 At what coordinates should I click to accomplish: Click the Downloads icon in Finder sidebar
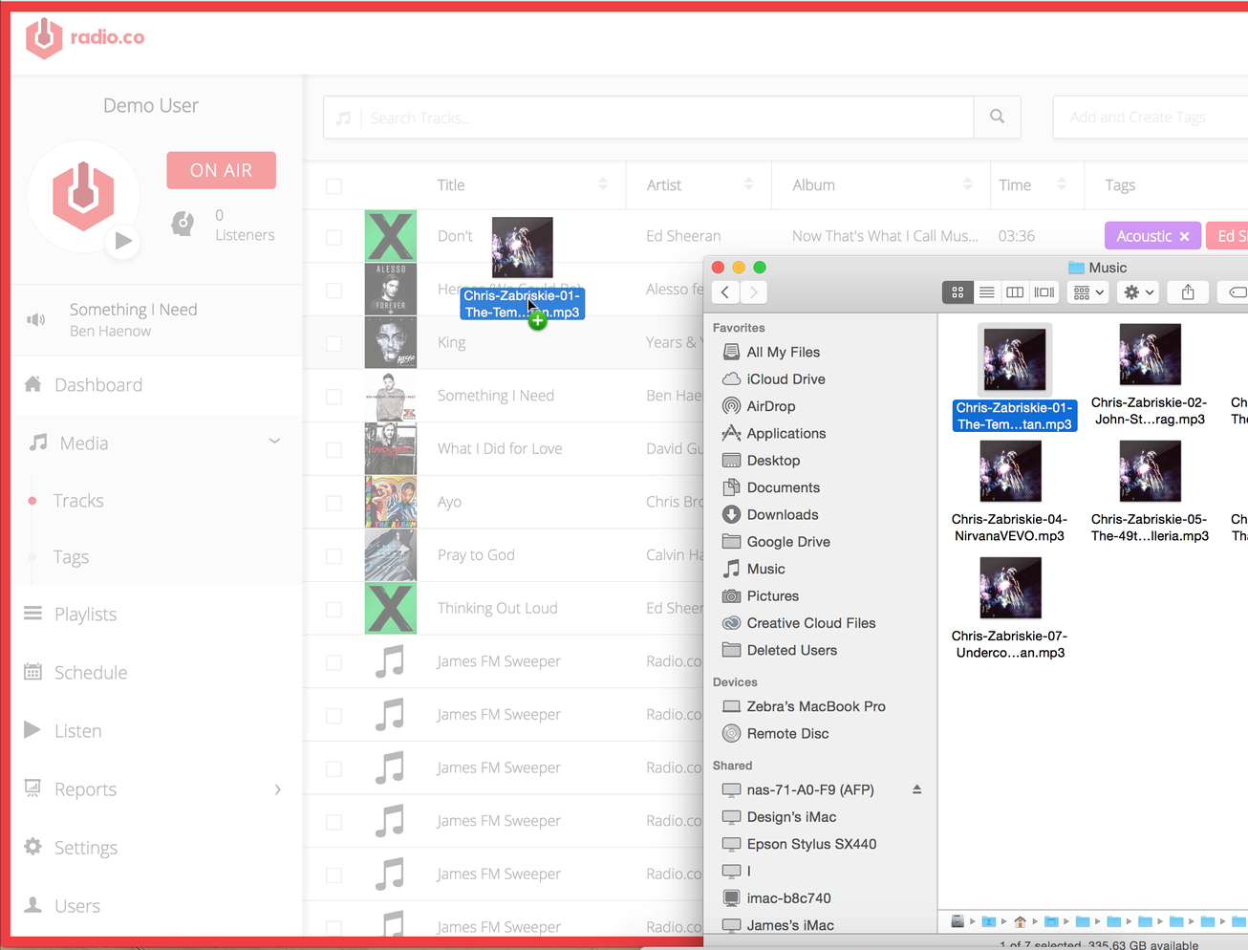tap(731, 514)
